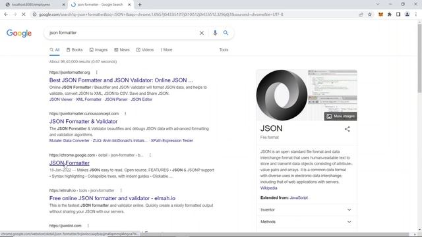Open the JSON Viewer sitelink
This screenshot has height=237, width=422.
point(61,99)
